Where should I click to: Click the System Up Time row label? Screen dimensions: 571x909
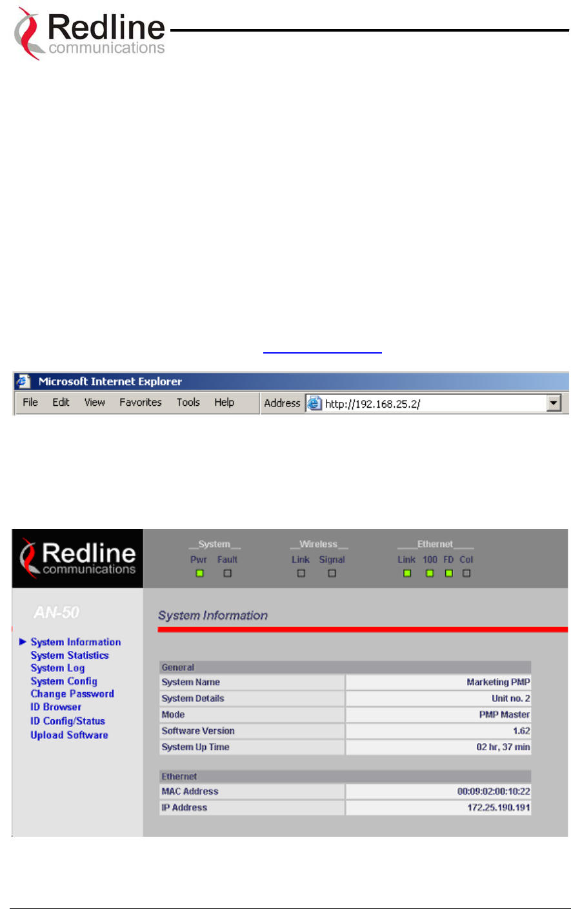click(195, 747)
